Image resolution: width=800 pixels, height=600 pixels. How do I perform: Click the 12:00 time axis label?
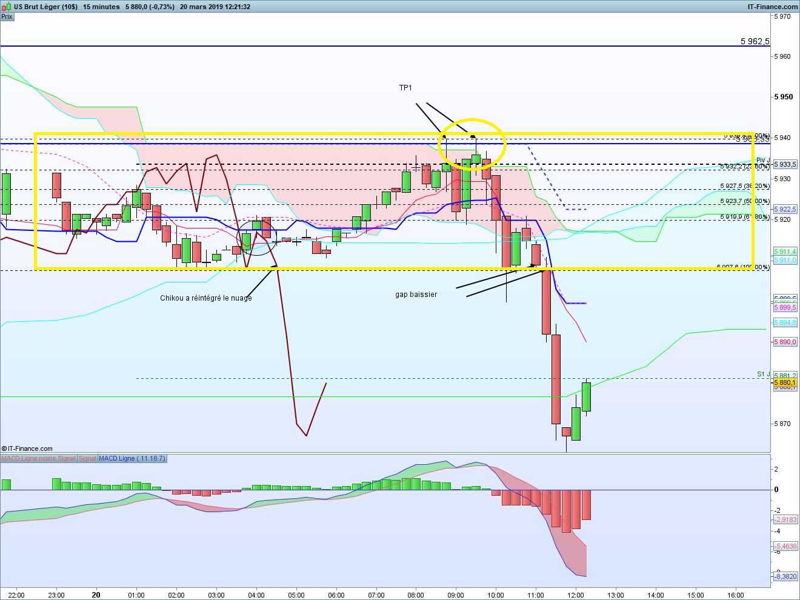575,595
